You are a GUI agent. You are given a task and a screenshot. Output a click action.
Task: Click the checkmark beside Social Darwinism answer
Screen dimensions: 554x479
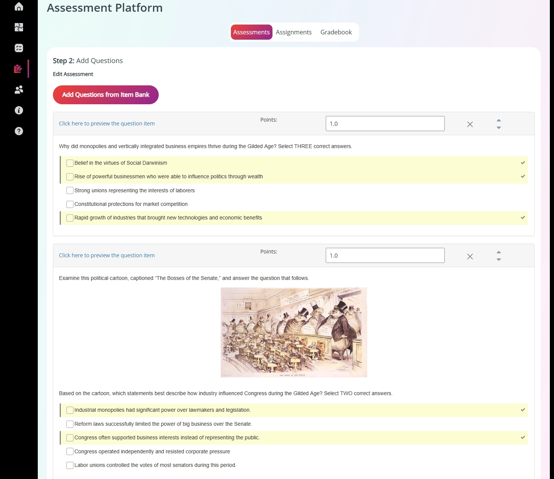523,163
